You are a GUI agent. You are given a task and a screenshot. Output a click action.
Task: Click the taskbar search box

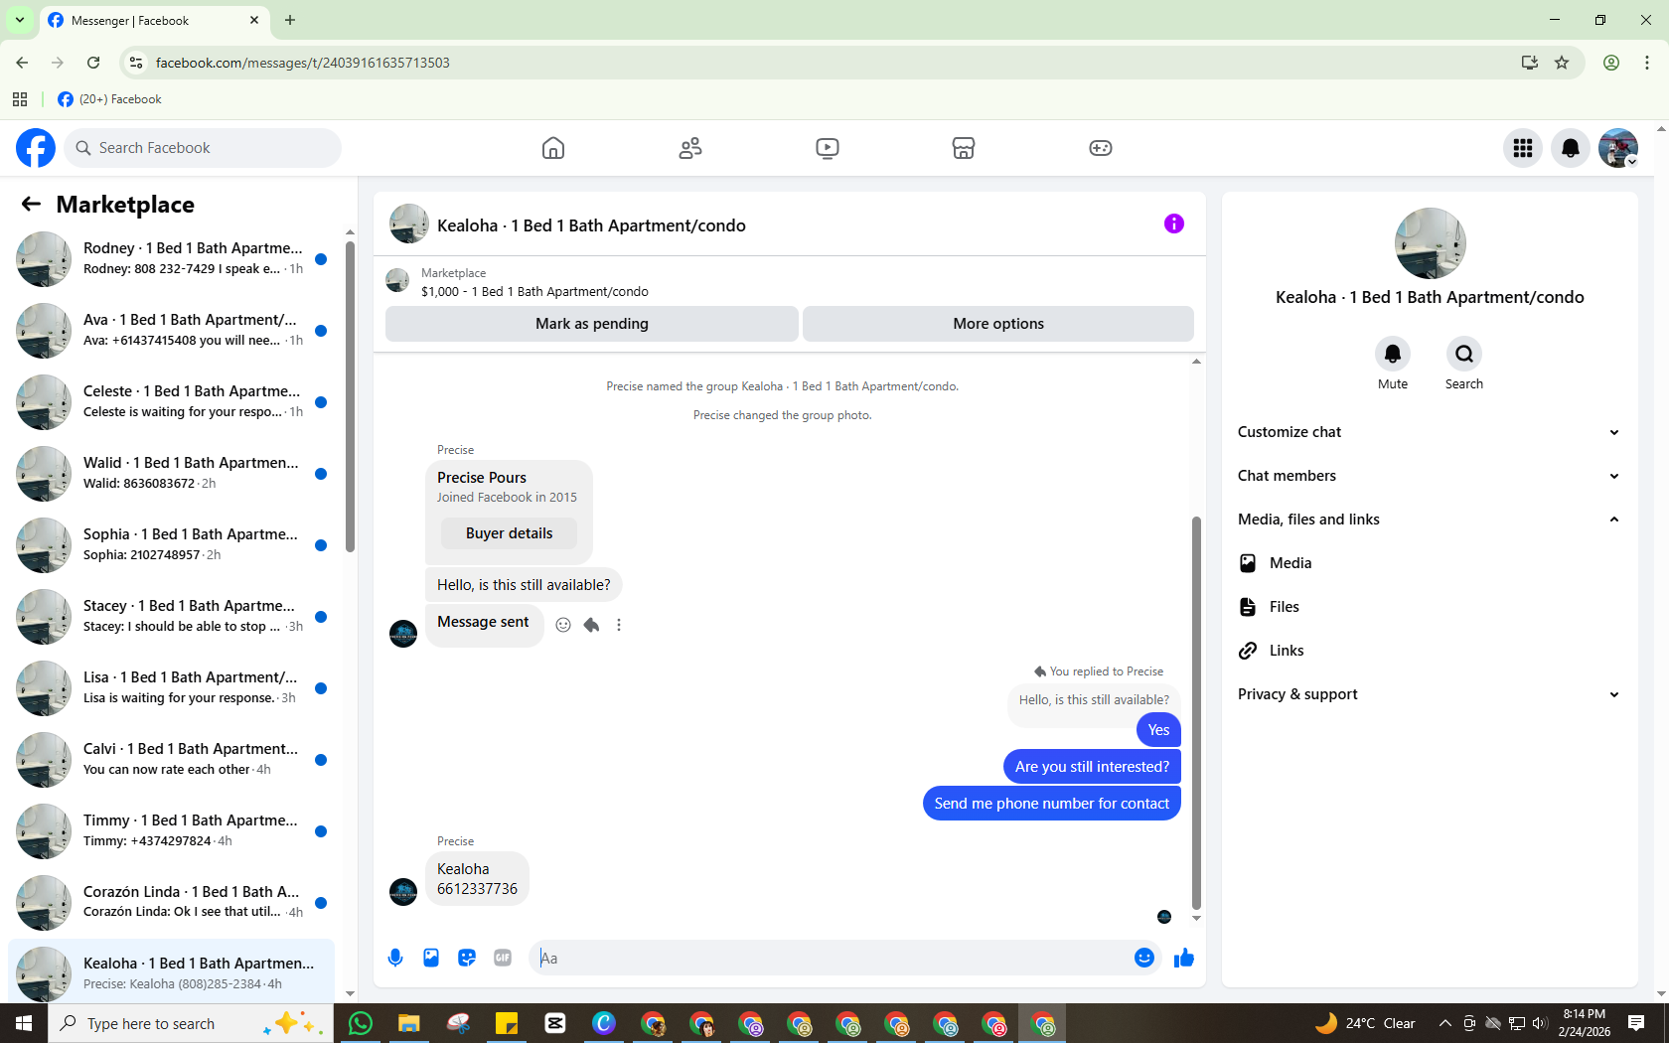click(x=190, y=1023)
